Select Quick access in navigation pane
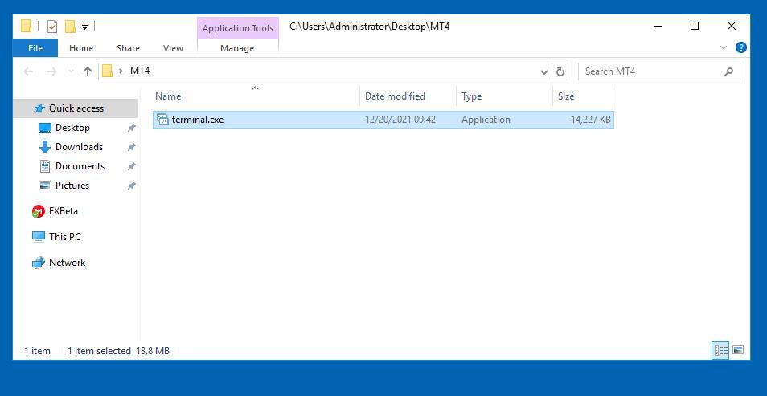This screenshot has width=767, height=396. pos(76,108)
